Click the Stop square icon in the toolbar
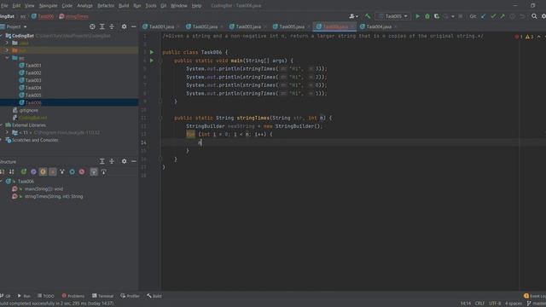The height and width of the screenshot is (307, 546). [461, 16]
